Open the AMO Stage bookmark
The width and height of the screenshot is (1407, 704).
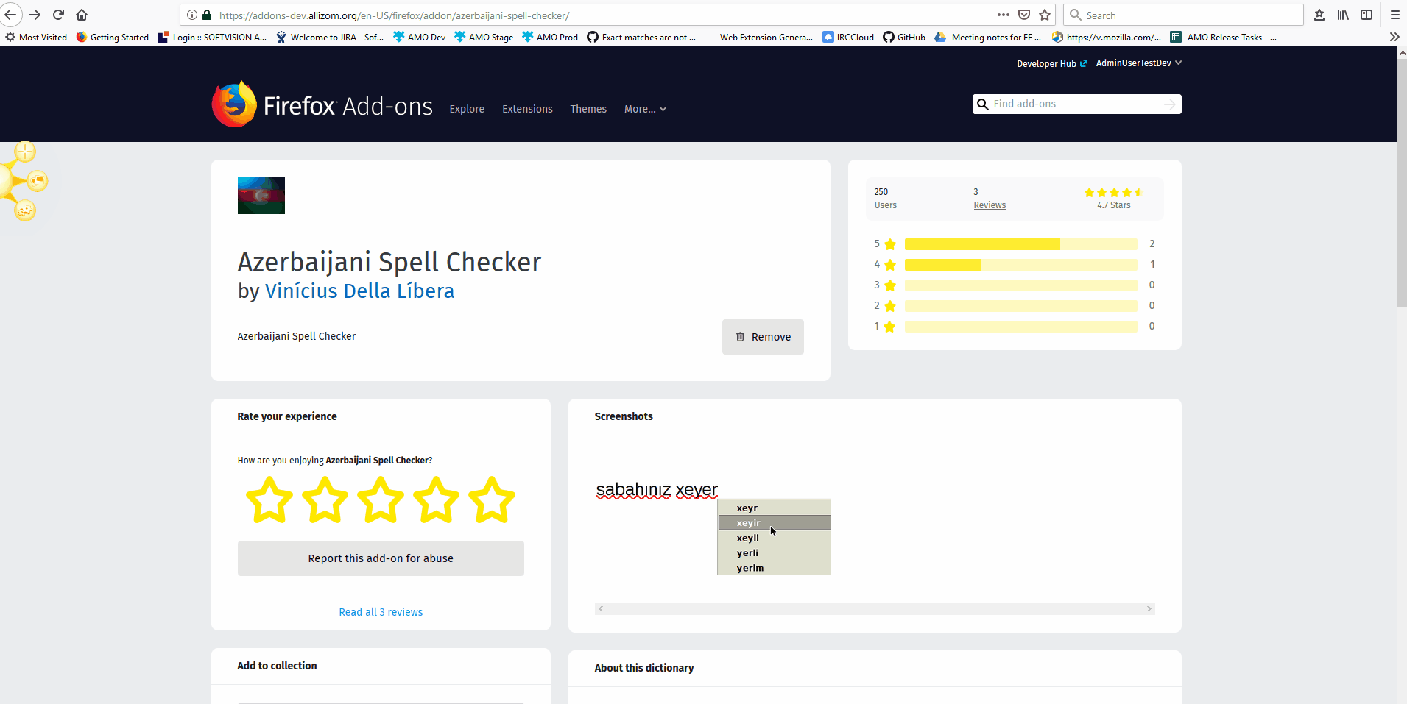[484, 37]
